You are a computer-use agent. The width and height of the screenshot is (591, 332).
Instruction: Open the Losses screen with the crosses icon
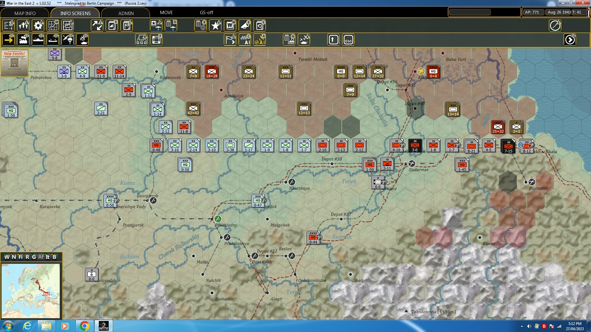coord(23,26)
